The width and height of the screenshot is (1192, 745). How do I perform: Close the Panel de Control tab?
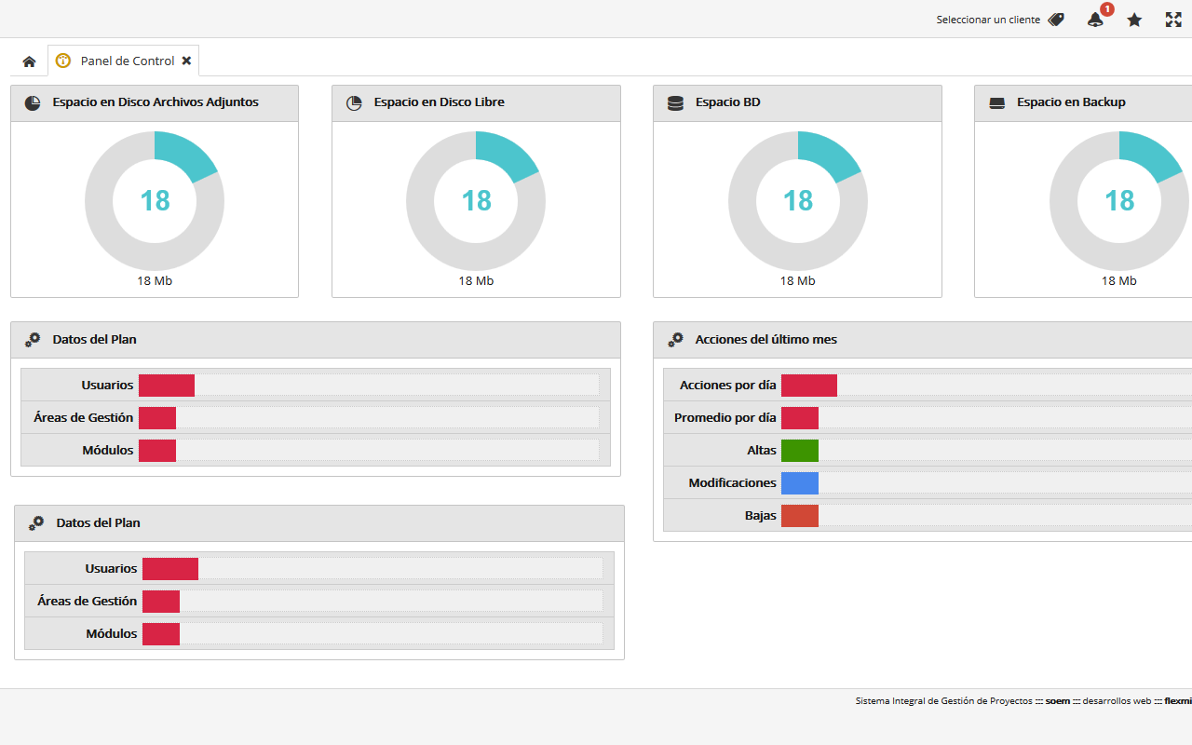186,61
